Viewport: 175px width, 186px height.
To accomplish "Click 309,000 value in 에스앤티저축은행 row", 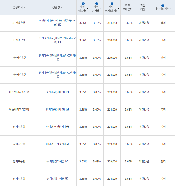I will coord(112,92).
